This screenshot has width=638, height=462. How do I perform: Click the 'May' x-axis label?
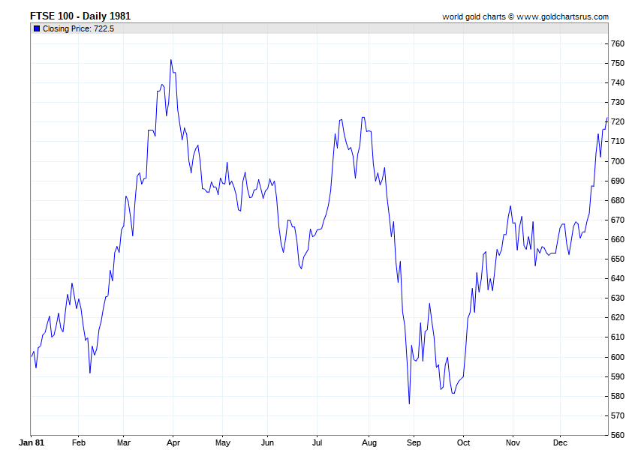coord(223,442)
